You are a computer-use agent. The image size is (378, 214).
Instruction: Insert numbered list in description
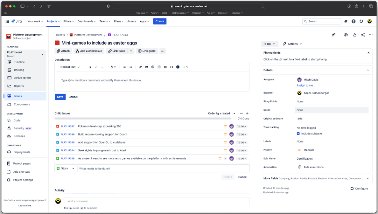click(131, 67)
